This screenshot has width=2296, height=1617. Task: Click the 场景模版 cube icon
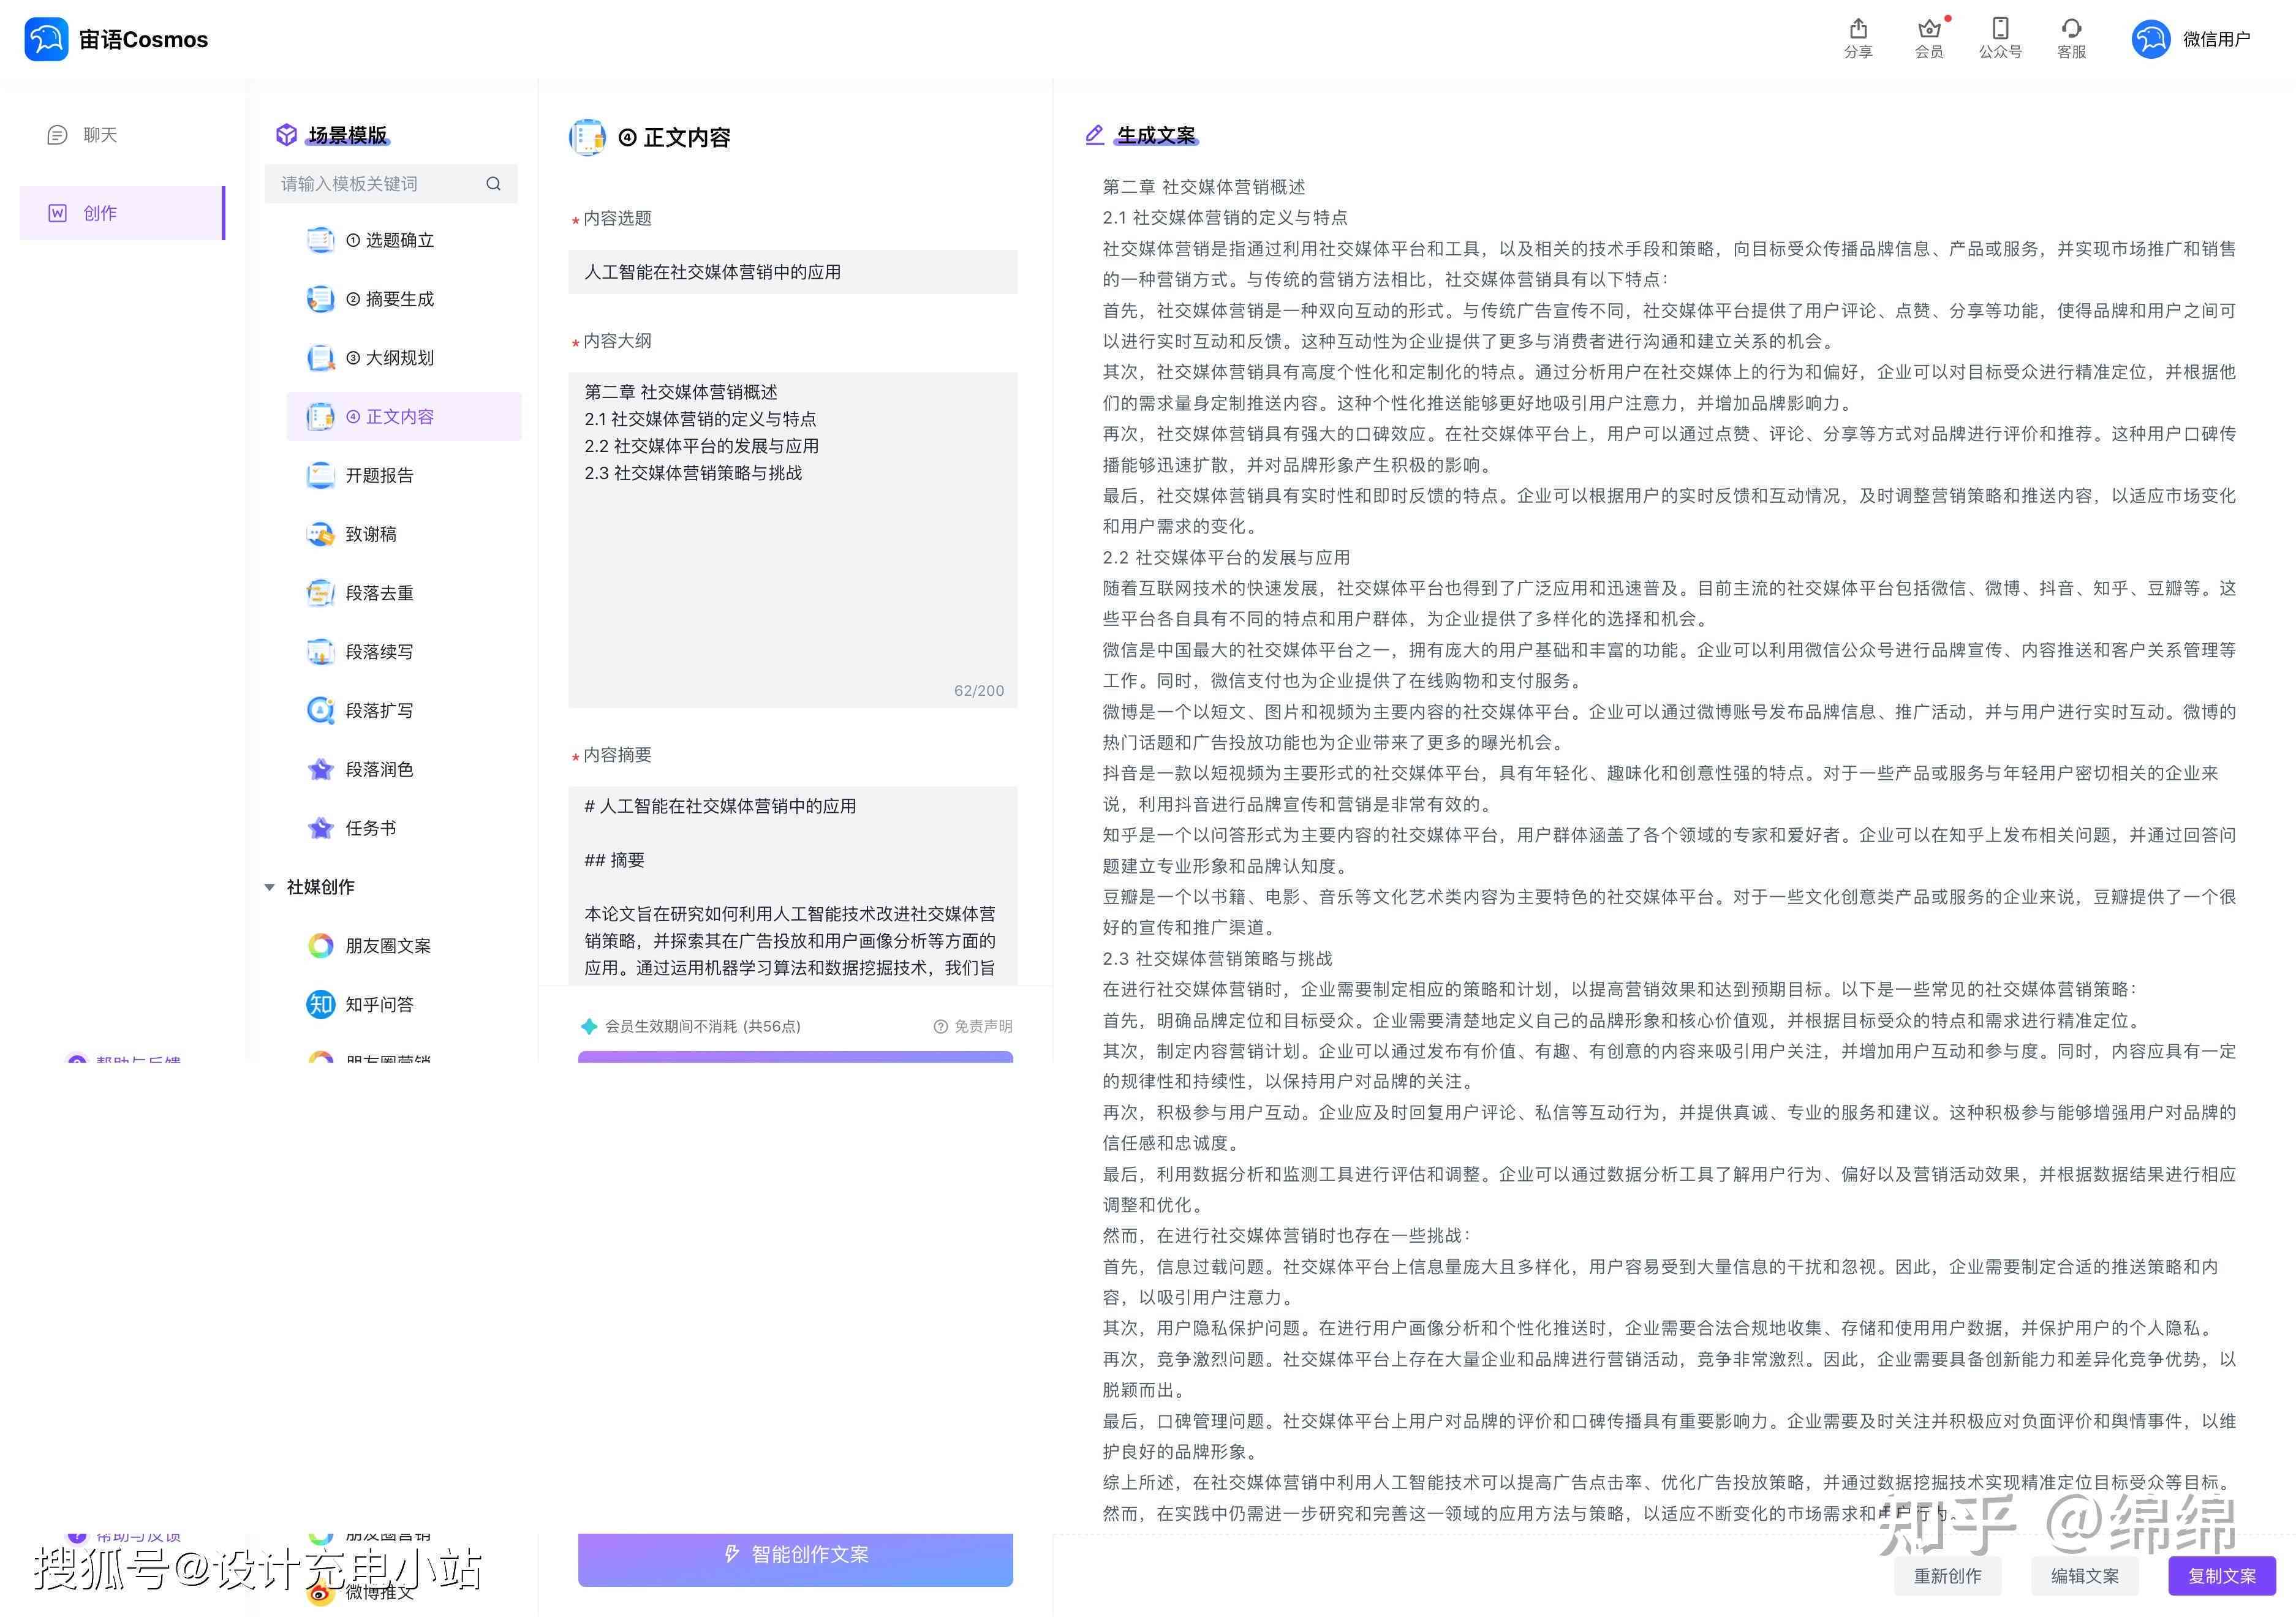pos(287,134)
